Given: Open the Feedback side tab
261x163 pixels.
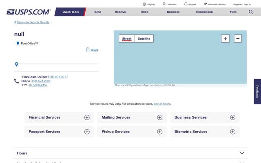Looking at the screenshot, I should click(x=257, y=91).
